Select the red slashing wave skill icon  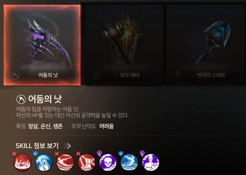[65, 162]
